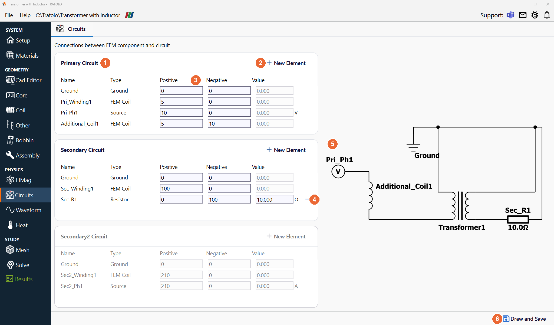Open the Help menu
Screen dimensions: 554x325
(25, 15)
